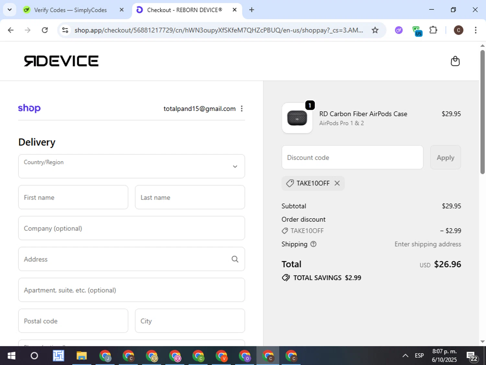Go forward in browser history

coord(28,30)
